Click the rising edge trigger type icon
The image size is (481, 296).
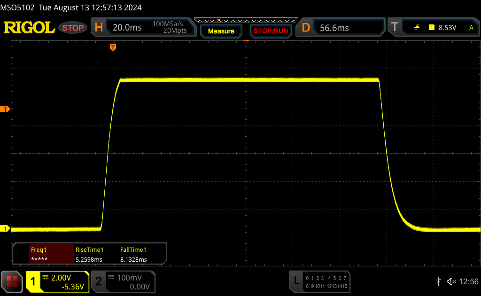pos(417,28)
